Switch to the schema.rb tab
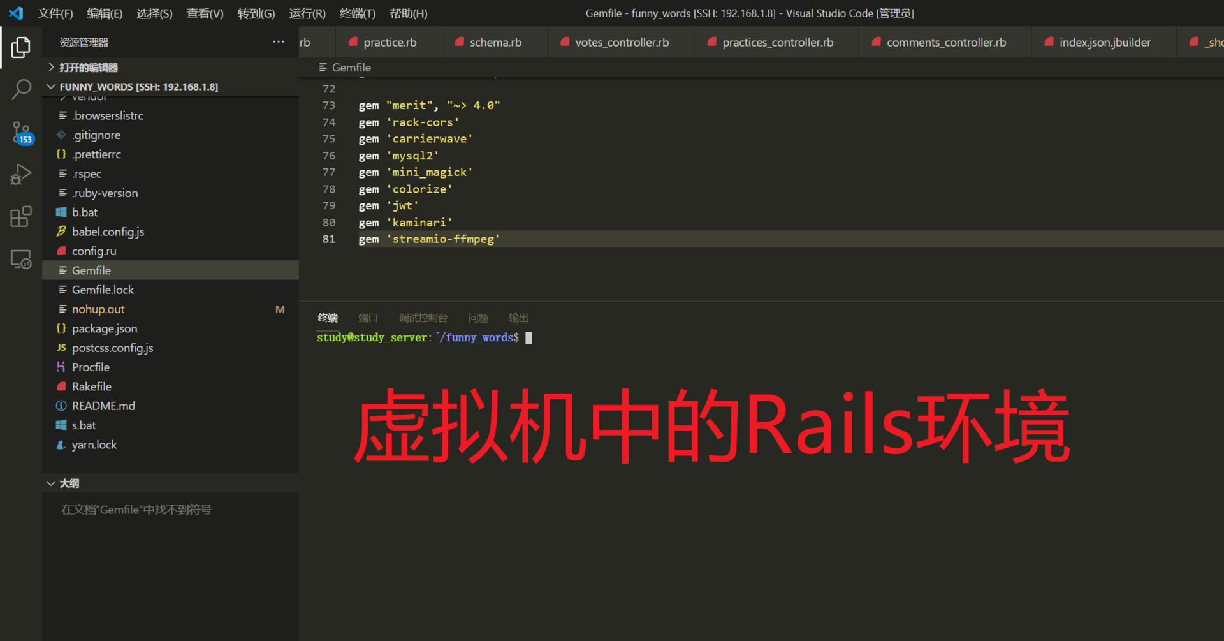This screenshot has width=1224, height=641. tap(495, 42)
